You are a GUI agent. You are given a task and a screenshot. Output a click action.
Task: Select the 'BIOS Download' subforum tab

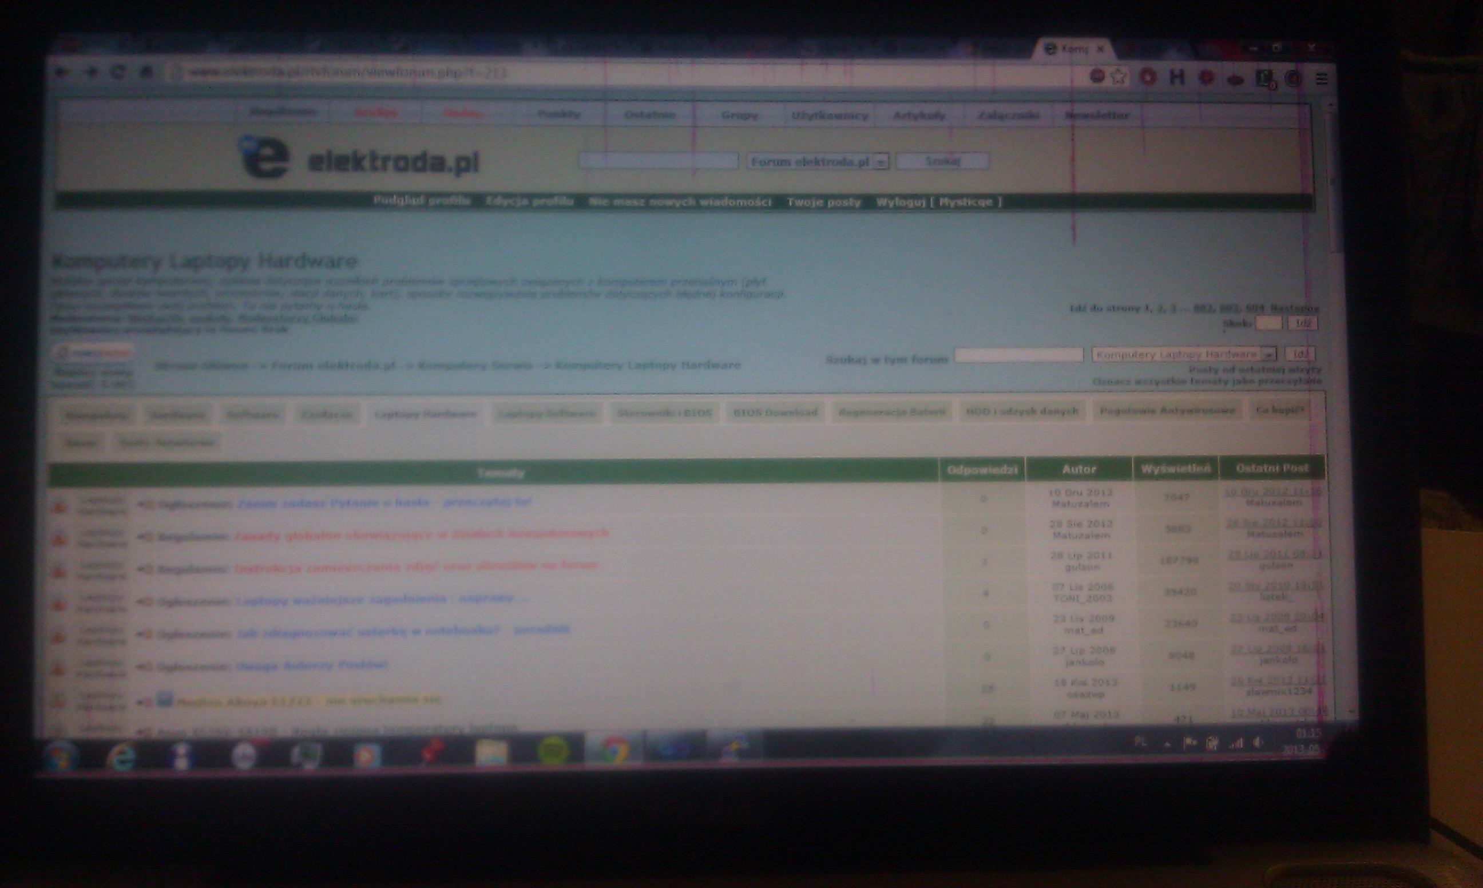coord(775,413)
